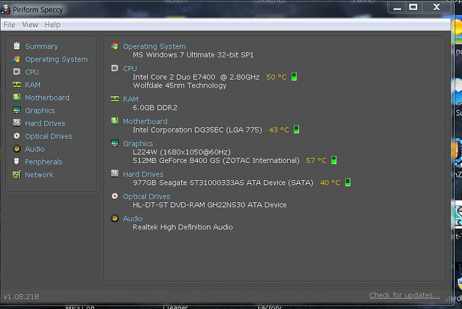Select Optical Drives in sidebar

49,136
